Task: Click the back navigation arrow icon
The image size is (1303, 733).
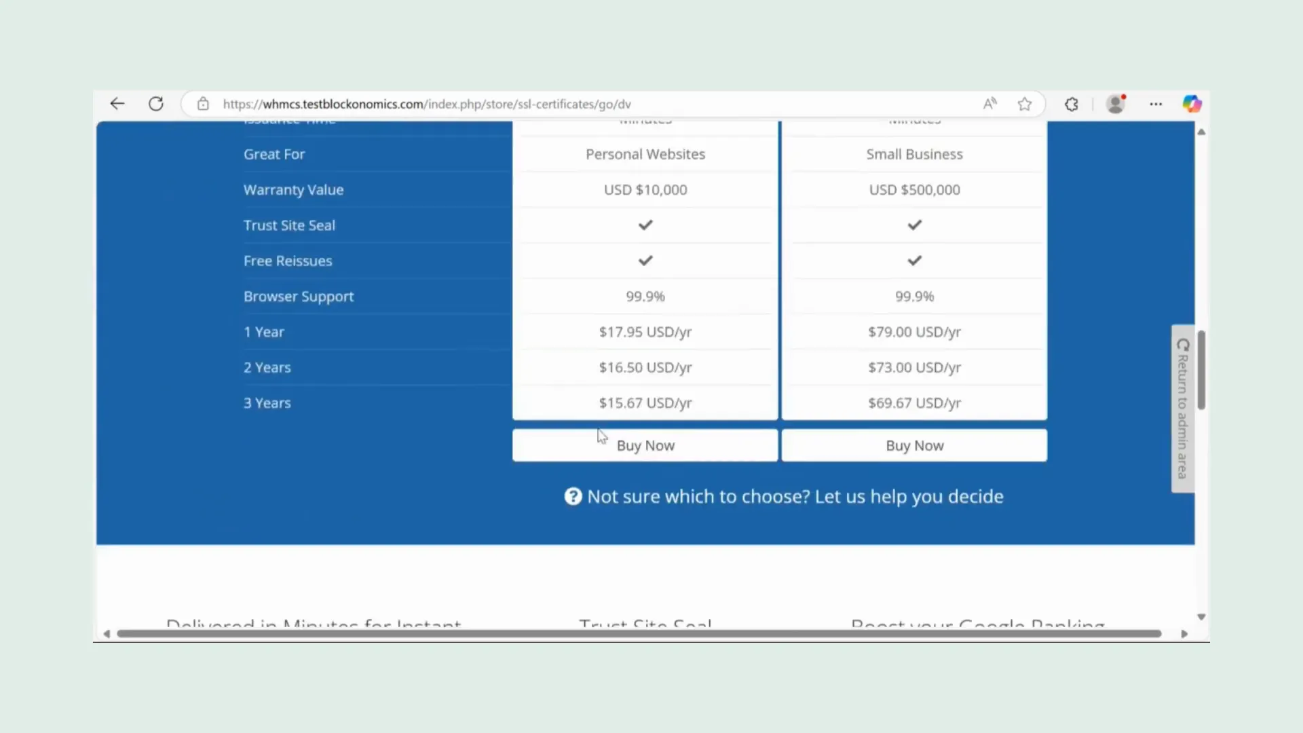Action: [x=117, y=104]
